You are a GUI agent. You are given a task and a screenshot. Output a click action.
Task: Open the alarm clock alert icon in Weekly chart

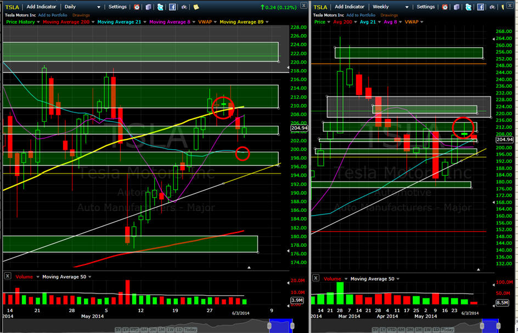[445, 7]
